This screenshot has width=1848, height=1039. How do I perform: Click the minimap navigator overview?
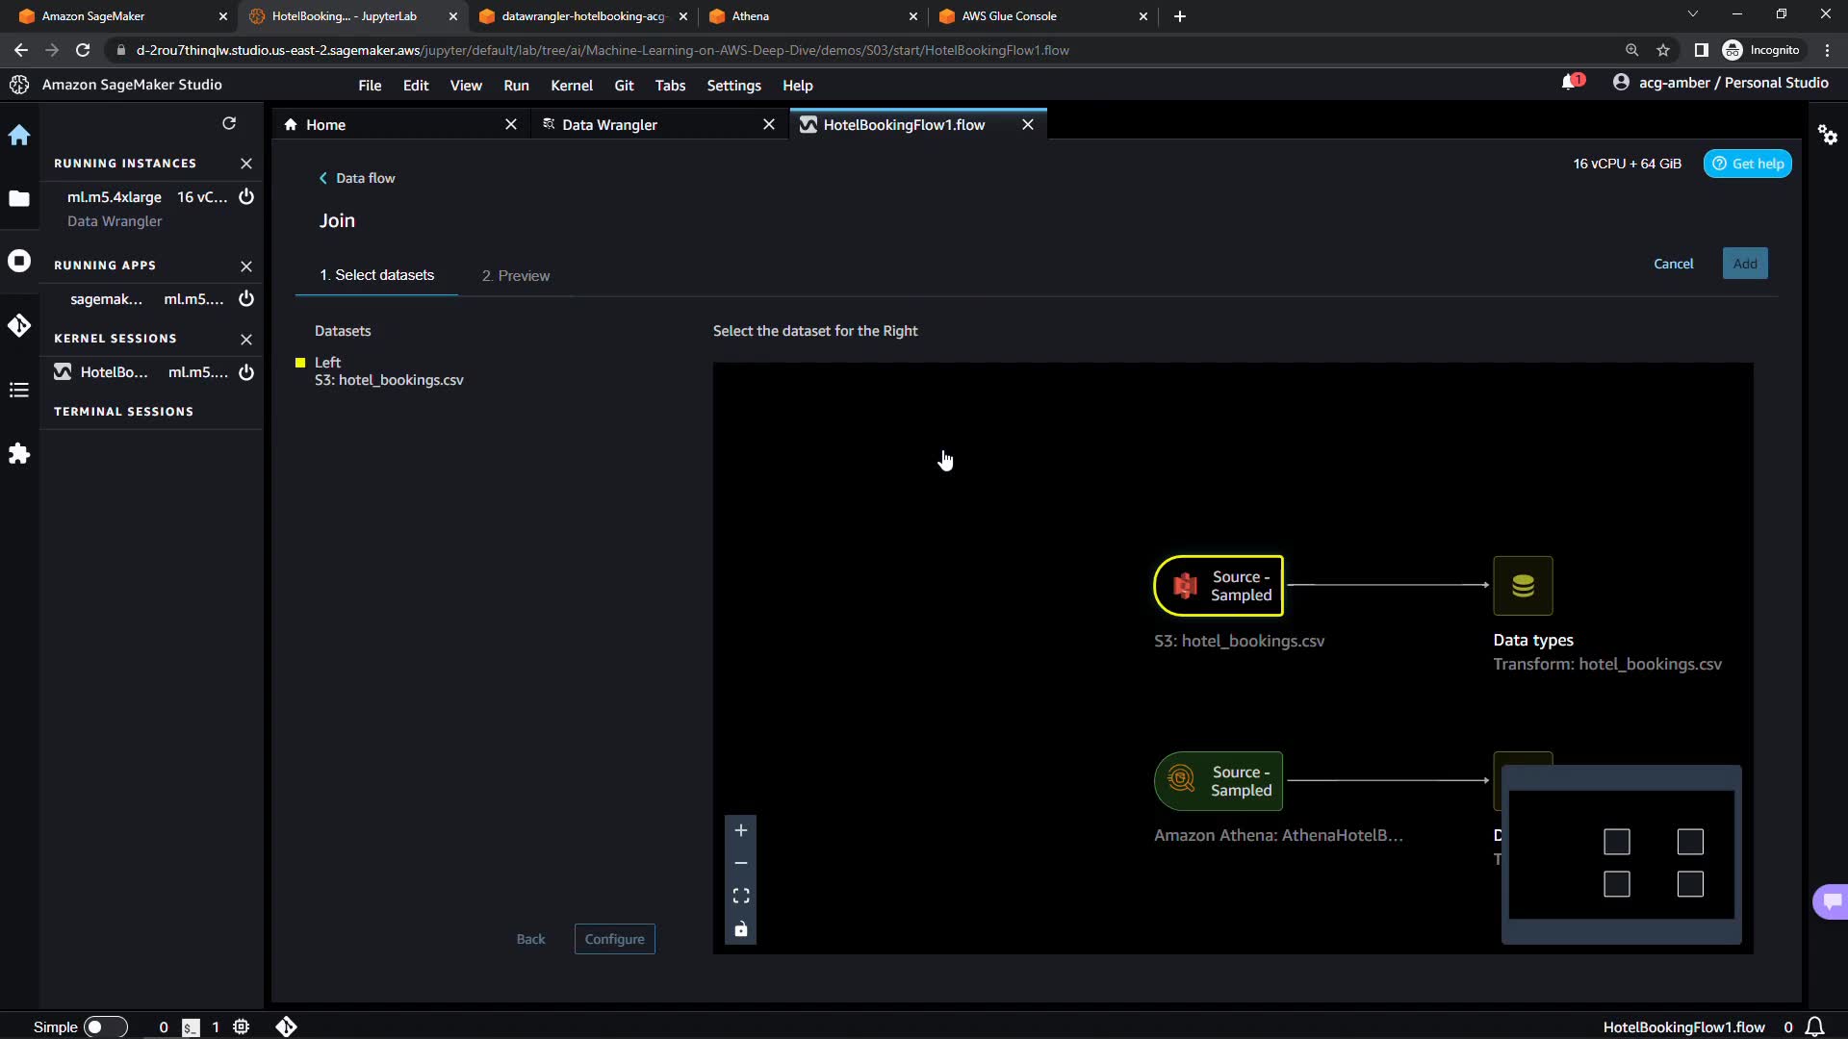click(x=1621, y=855)
